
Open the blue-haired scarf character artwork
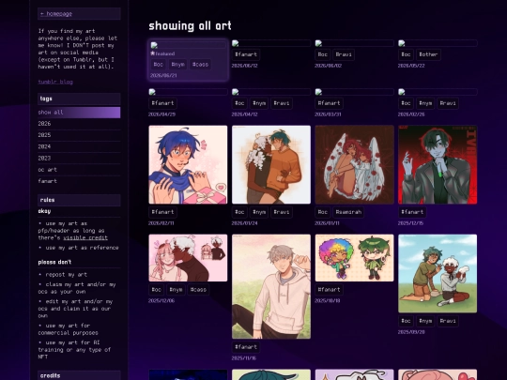tap(188, 165)
